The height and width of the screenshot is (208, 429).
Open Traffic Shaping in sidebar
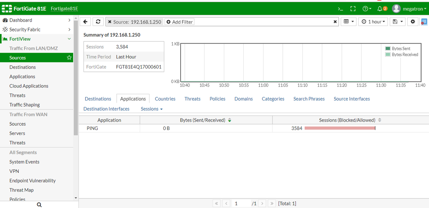pyautogui.click(x=24, y=105)
